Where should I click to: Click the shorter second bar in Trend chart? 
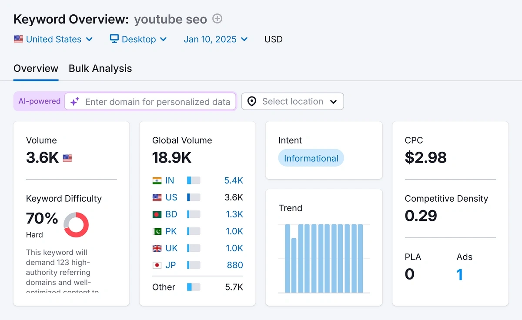click(x=294, y=265)
